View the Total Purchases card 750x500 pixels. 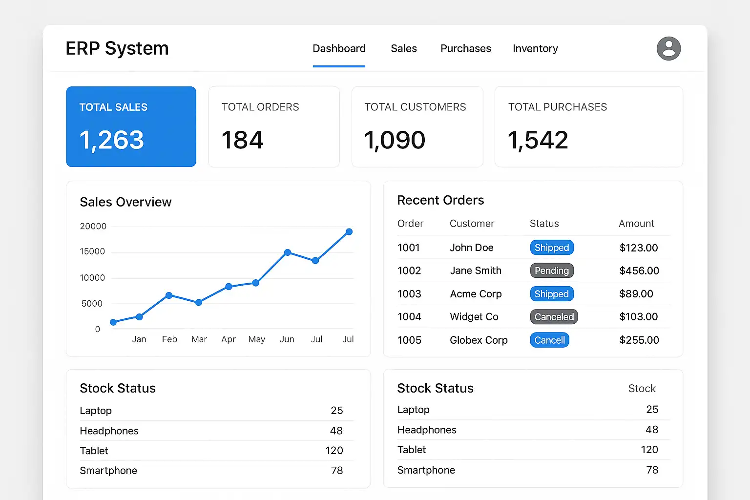pyautogui.click(x=588, y=126)
